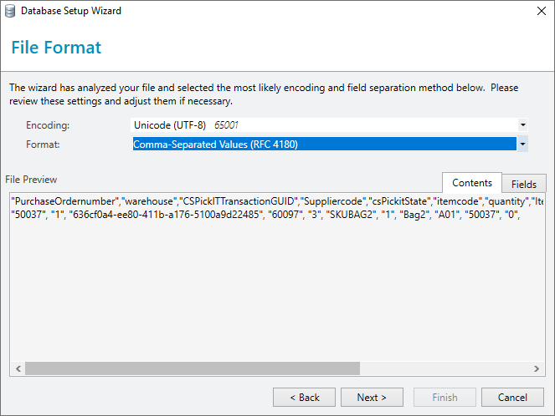Viewport: 555px width, 416px height.
Task: Click the left scroll arrow in preview
Action: (18, 368)
